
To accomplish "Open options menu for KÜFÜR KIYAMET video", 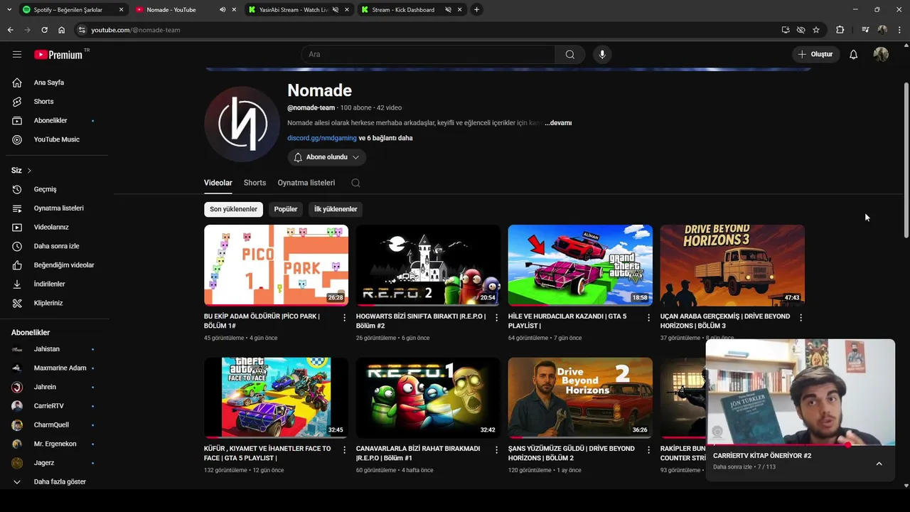I will point(344,450).
